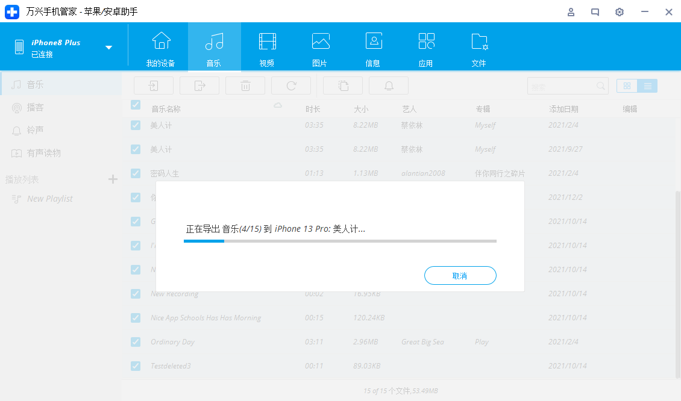Click the delete trash toolbar icon
681x401 pixels.
(x=245, y=85)
